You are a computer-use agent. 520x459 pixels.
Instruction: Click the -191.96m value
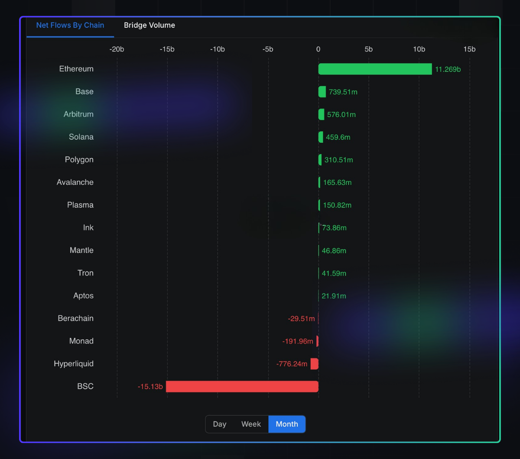click(x=298, y=342)
